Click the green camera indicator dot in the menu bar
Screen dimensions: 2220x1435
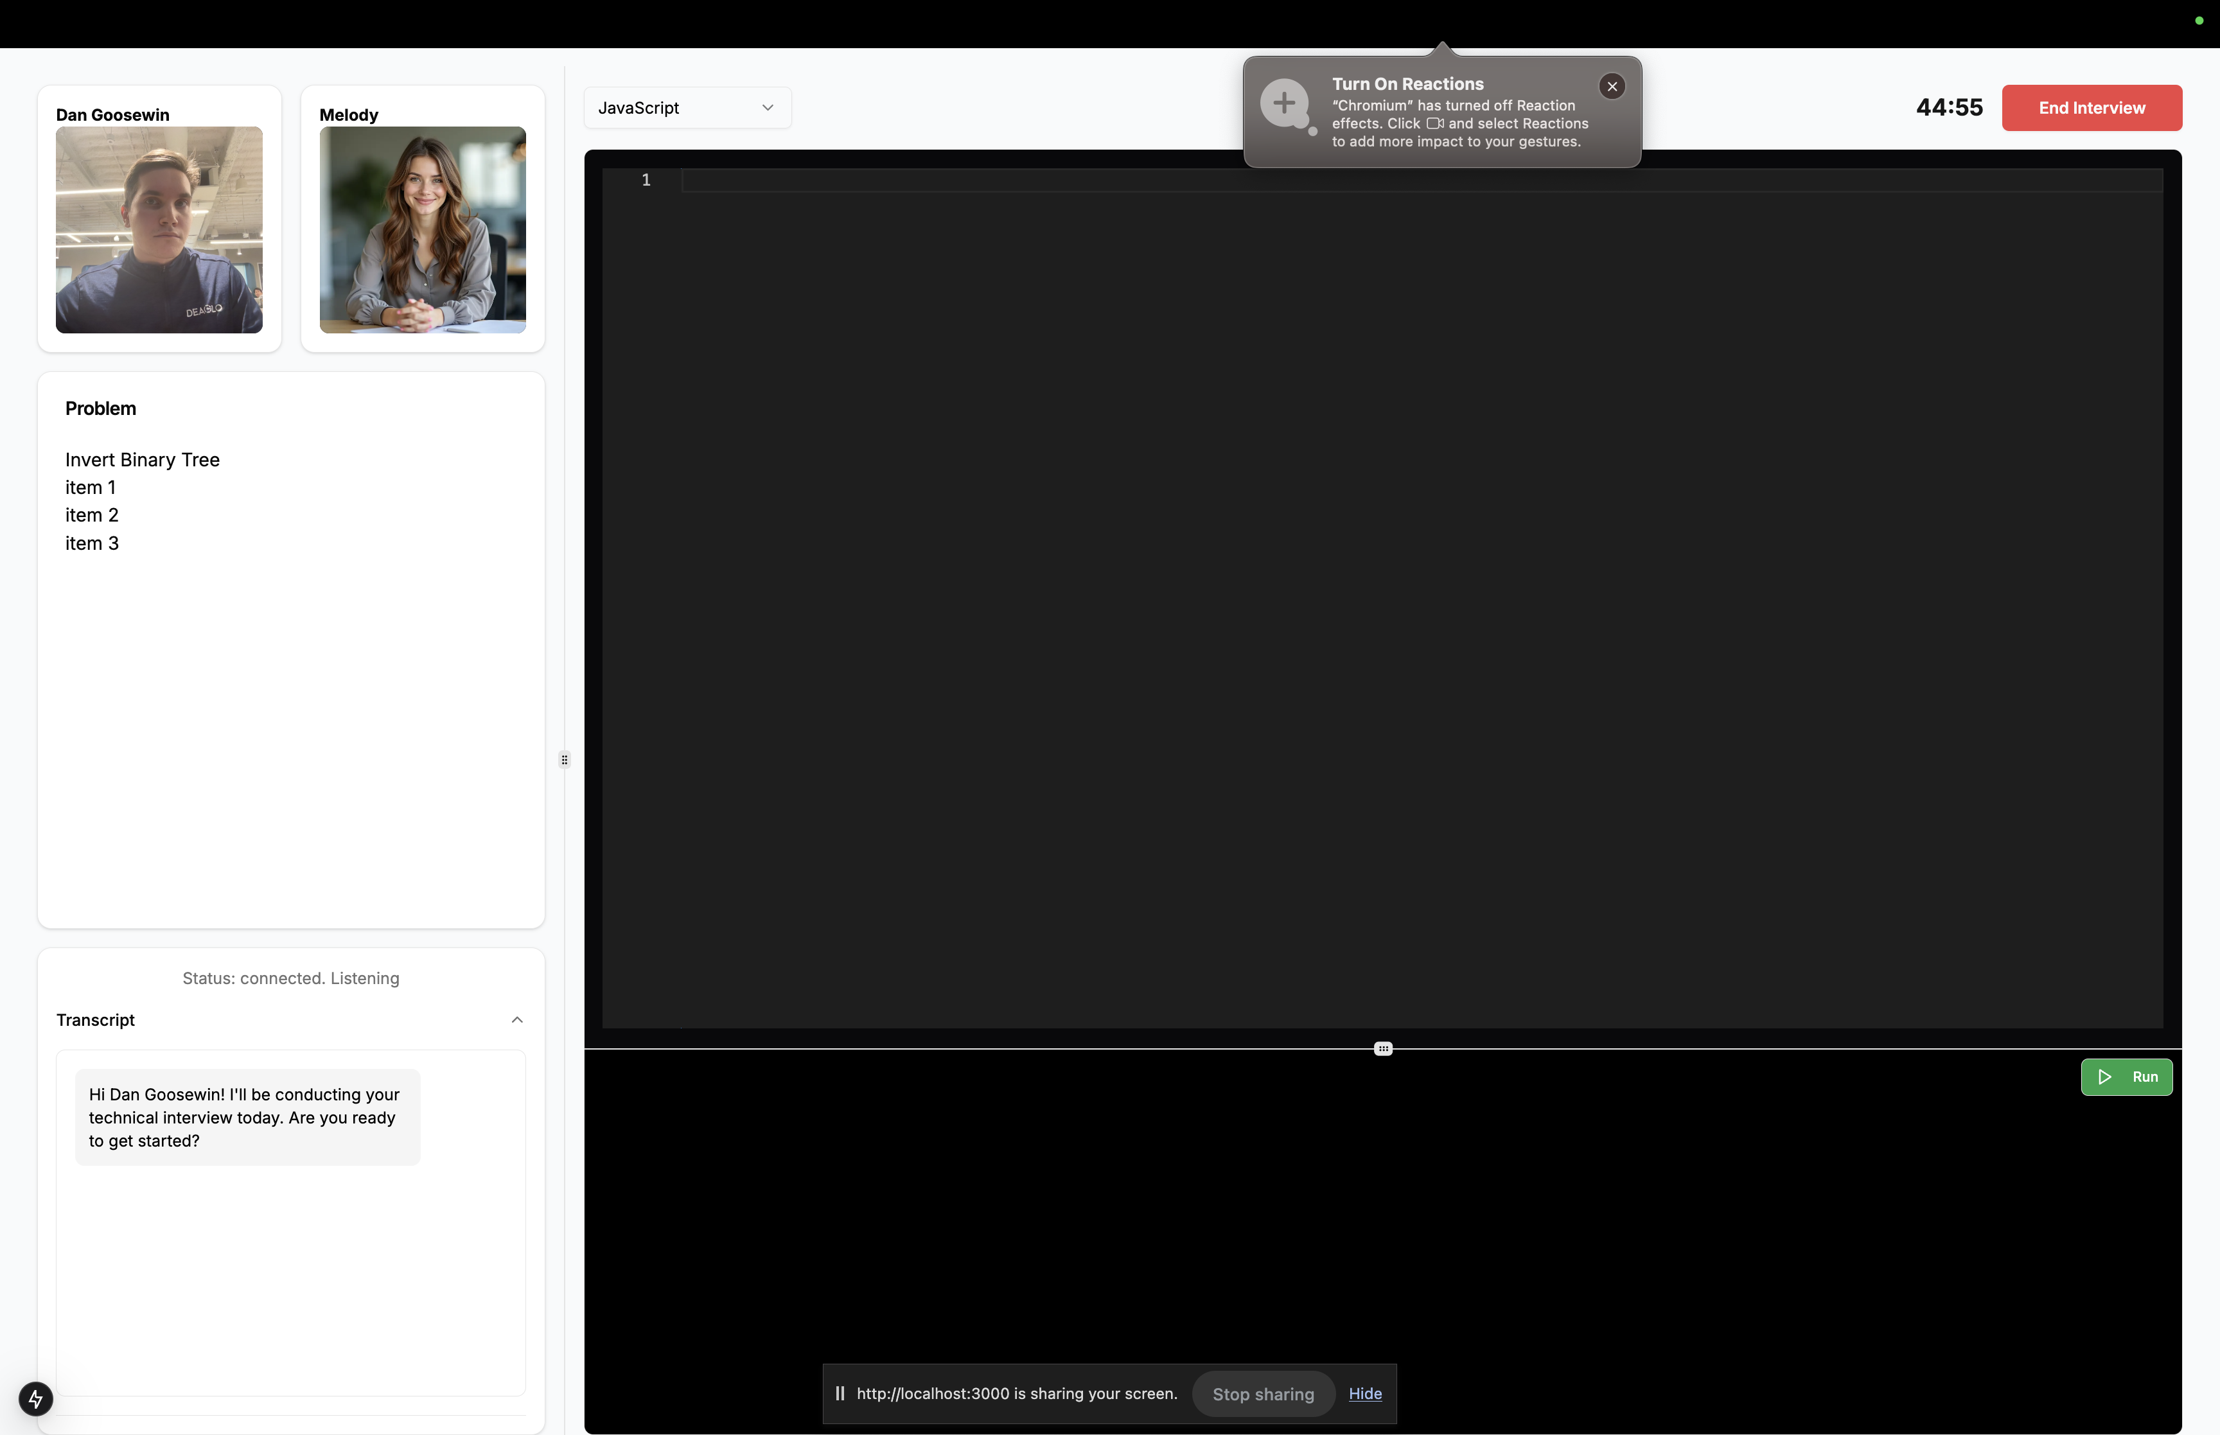click(2199, 21)
